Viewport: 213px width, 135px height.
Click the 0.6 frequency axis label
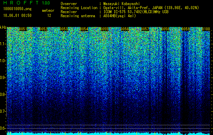point(3,128)
